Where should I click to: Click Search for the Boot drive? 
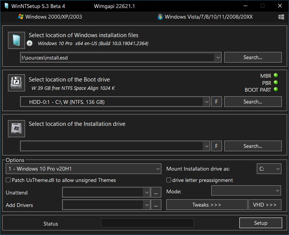point(253,102)
